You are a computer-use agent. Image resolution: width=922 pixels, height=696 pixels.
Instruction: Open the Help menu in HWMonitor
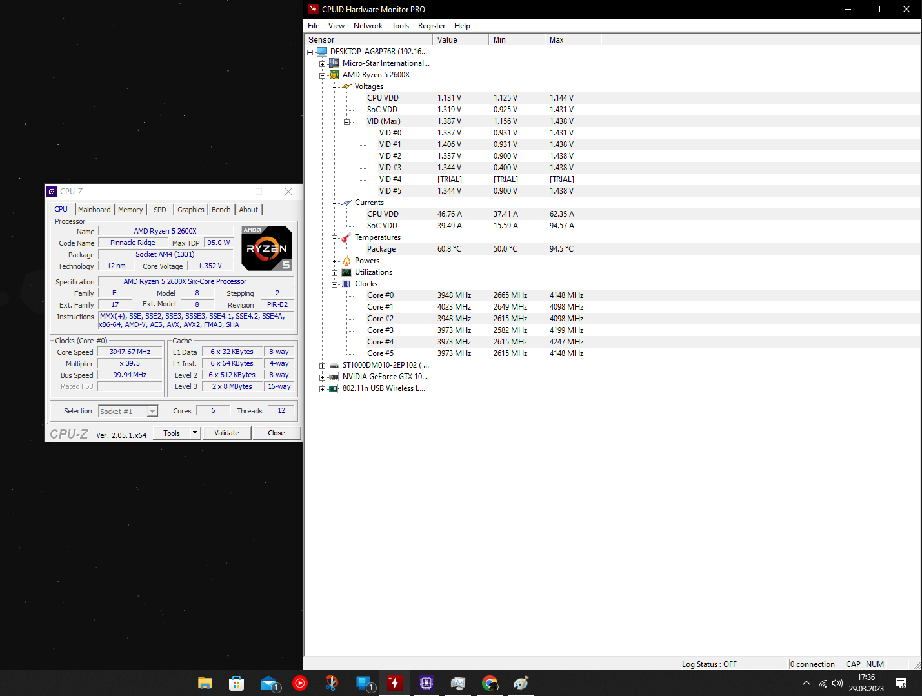click(462, 26)
